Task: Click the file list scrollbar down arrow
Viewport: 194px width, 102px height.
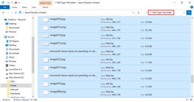Action: [192, 97]
